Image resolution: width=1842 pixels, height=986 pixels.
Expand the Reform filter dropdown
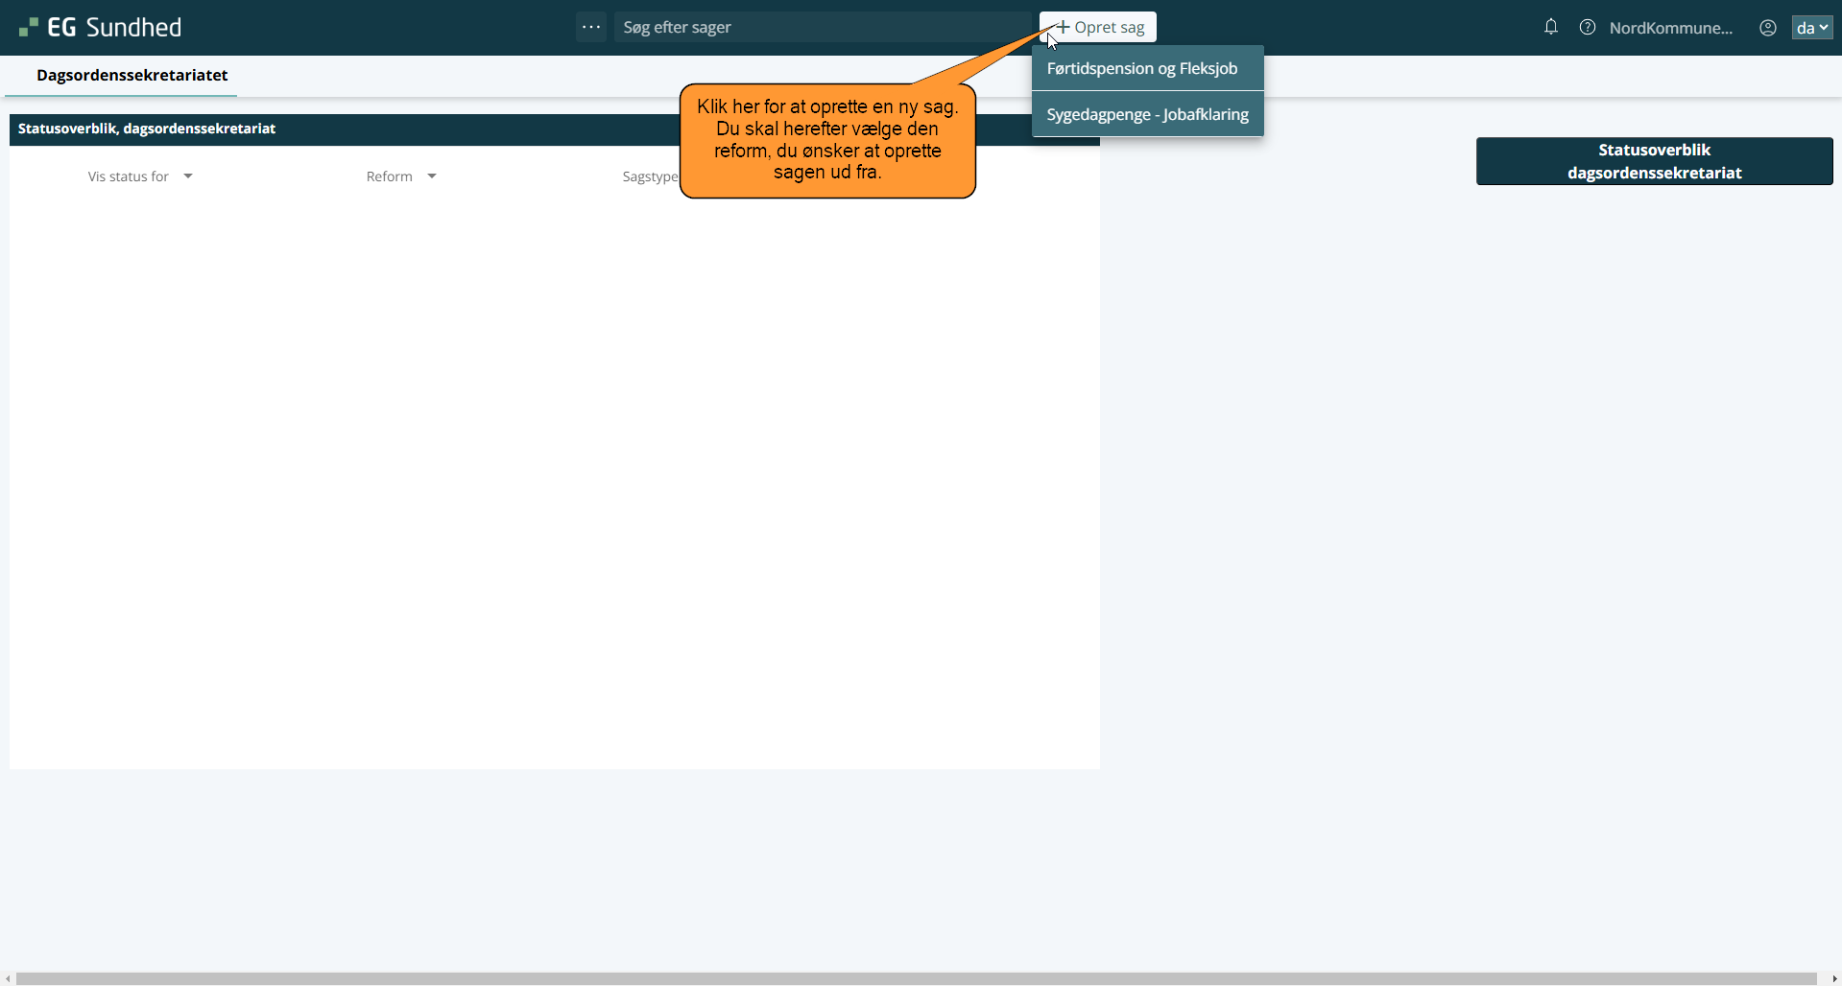tap(401, 176)
